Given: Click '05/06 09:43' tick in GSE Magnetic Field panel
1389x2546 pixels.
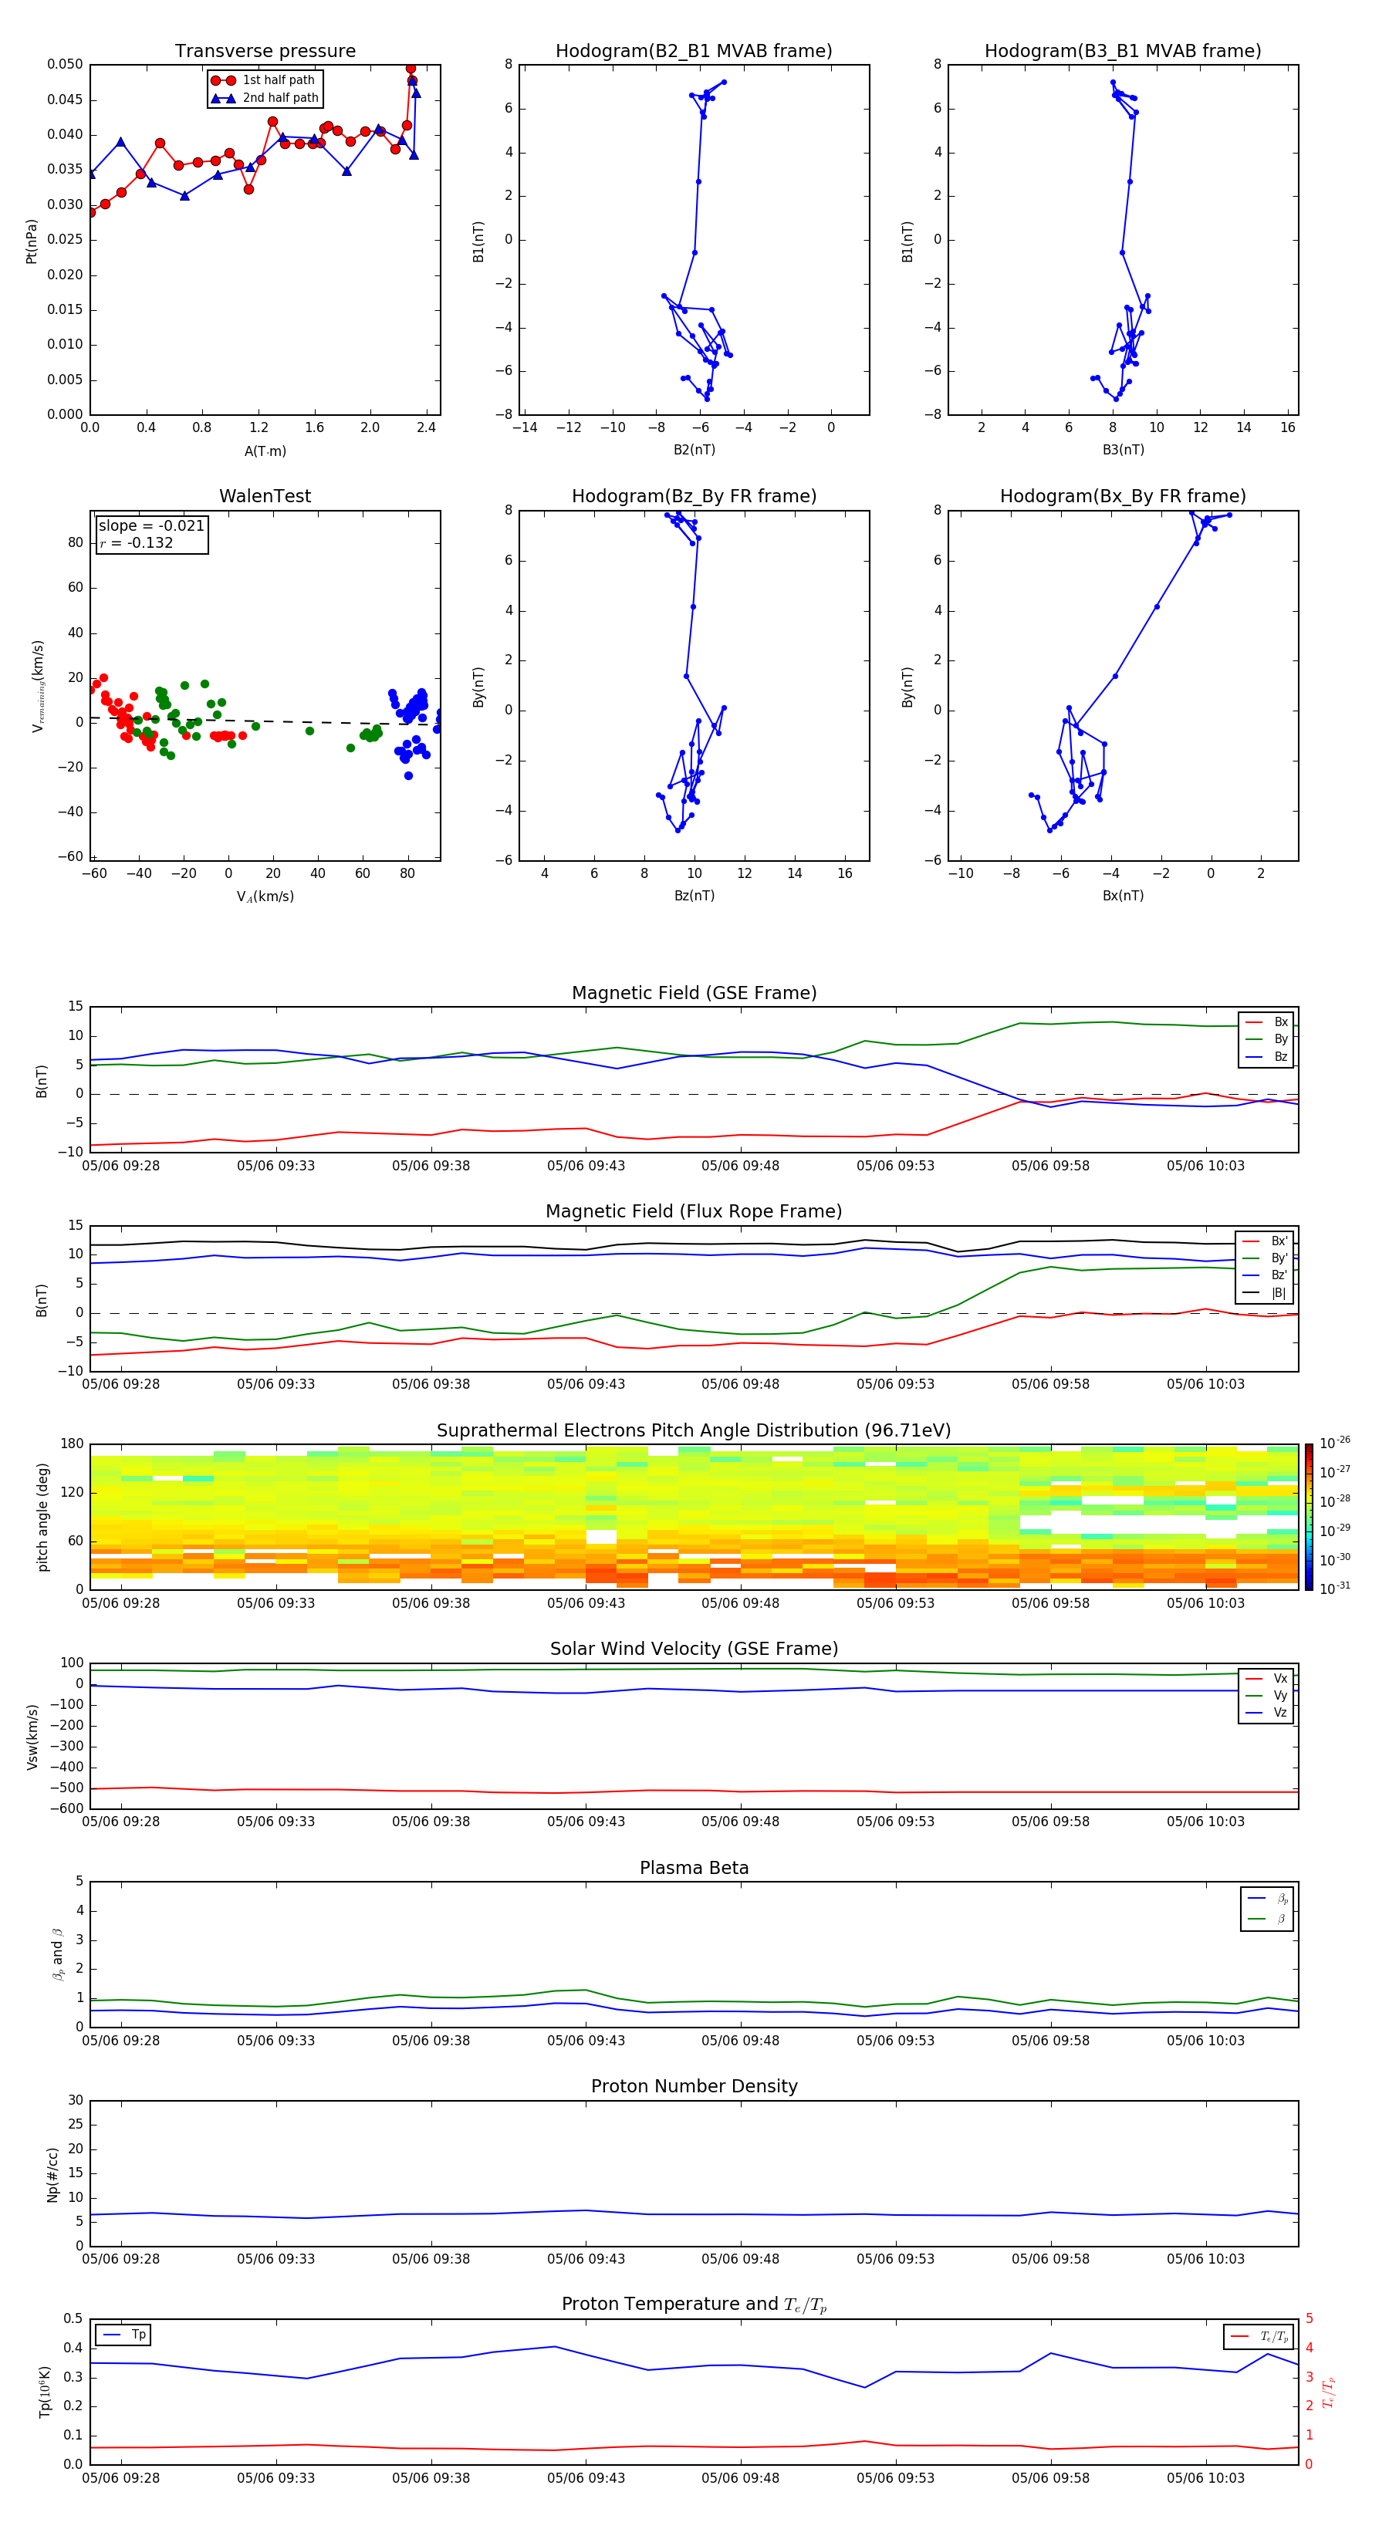Looking at the screenshot, I should click(585, 1167).
